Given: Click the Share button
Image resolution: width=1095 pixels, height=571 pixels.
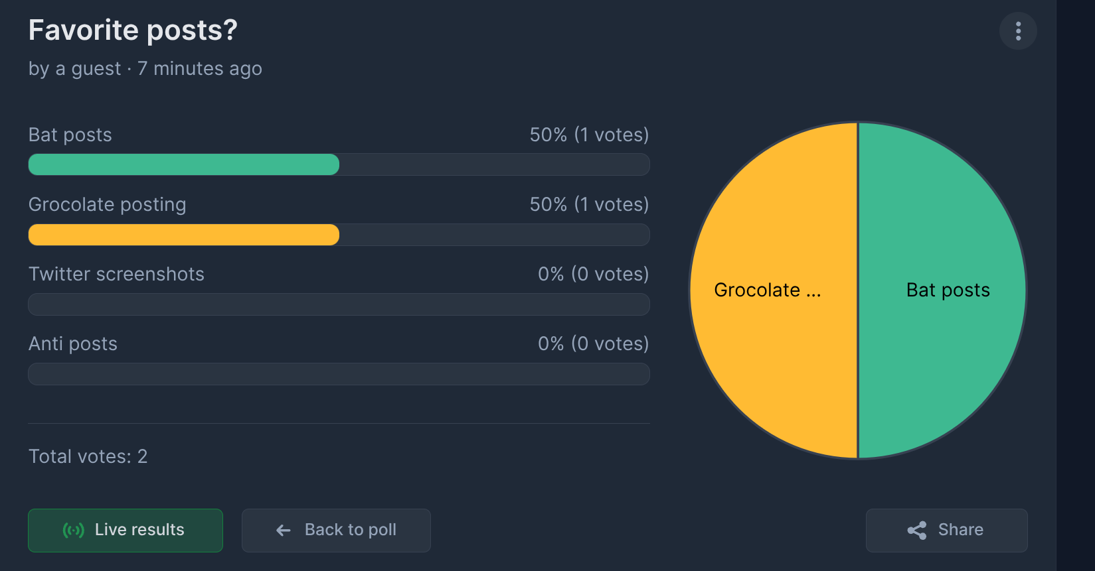Looking at the screenshot, I should [x=946, y=530].
